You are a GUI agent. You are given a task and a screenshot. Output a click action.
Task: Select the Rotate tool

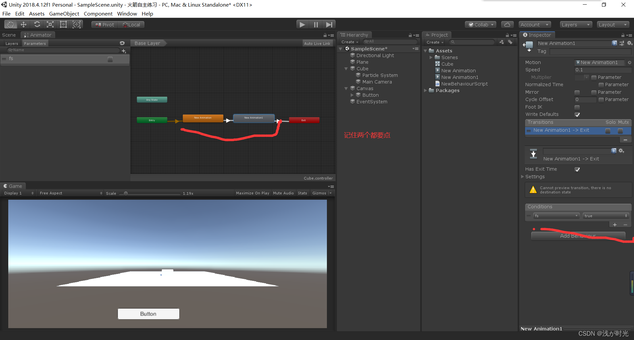click(x=37, y=24)
